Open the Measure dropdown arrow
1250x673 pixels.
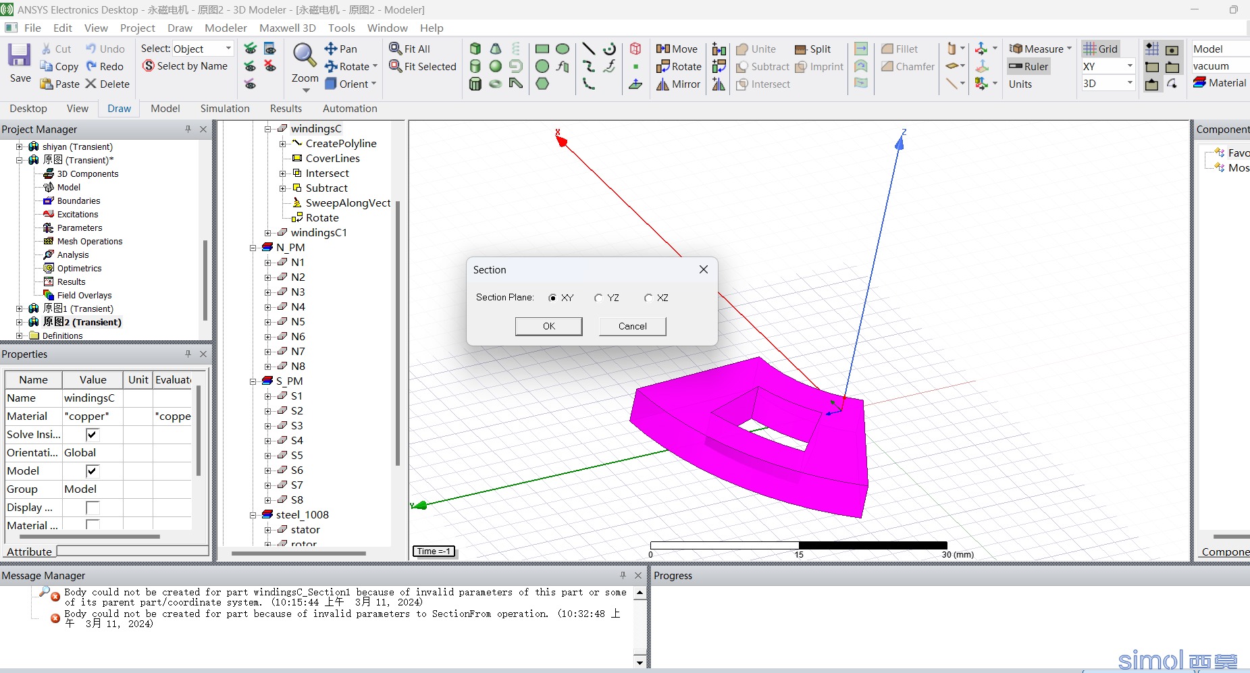pyautogui.click(x=1069, y=49)
